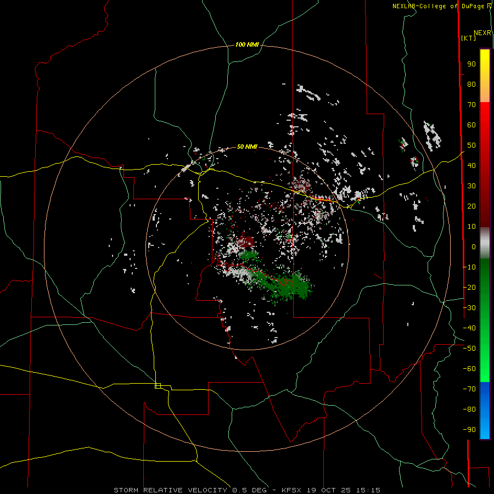
Task: Click the -80 value on velocity scale
Action: point(469,409)
